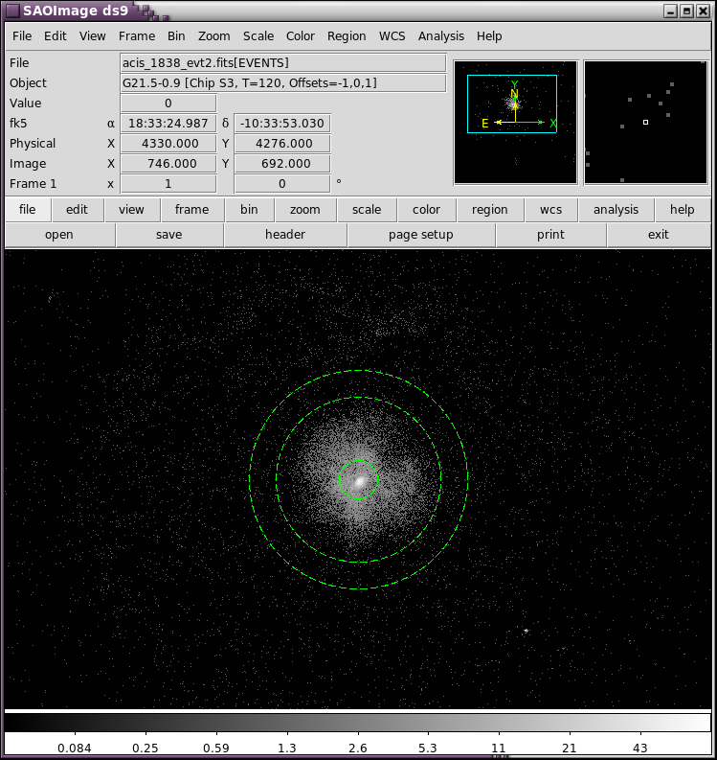The width and height of the screenshot is (717, 760).
Task: Open the Analysis menu
Action: click(x=440, y=36)
